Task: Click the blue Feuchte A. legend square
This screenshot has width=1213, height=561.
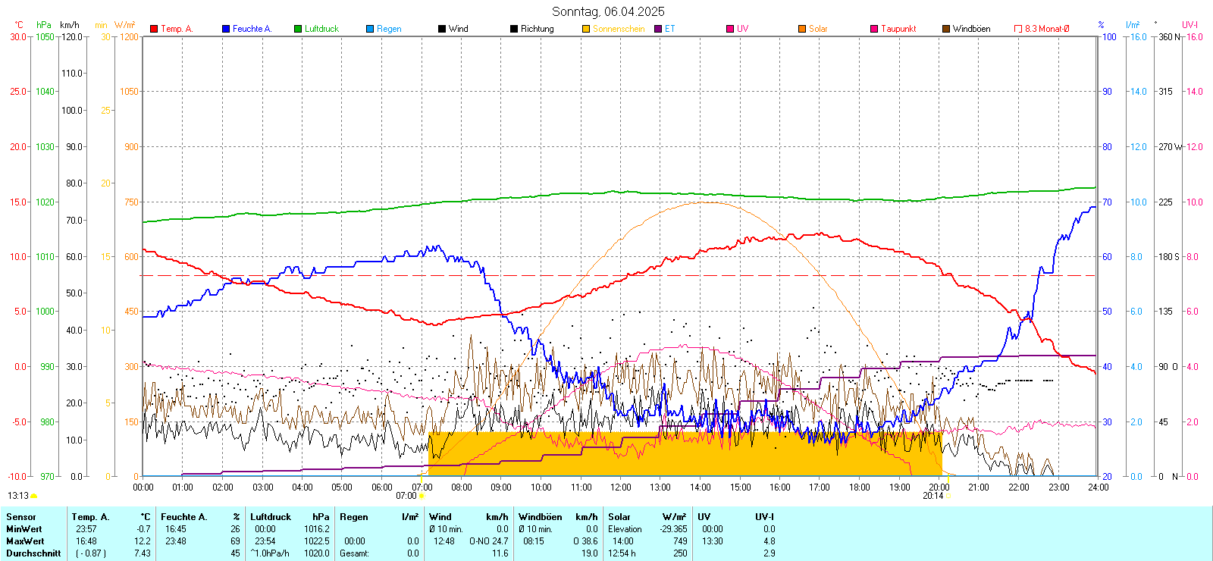Action: click(x=226, y=29)
